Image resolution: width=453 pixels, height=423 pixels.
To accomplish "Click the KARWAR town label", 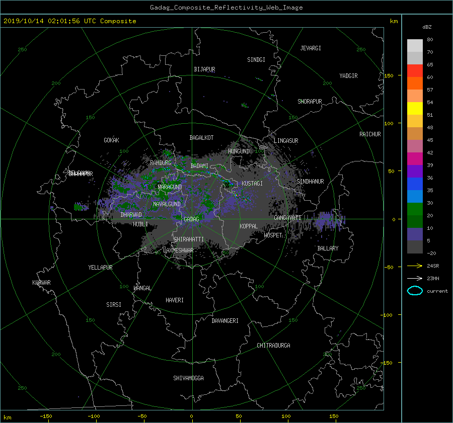I will point(41,282).
